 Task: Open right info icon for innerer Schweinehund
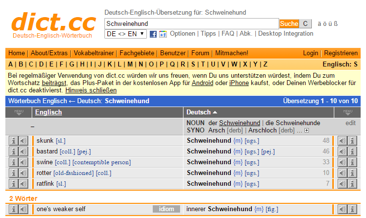[352, 209]
